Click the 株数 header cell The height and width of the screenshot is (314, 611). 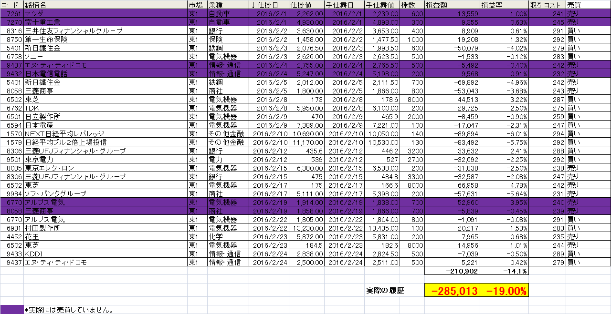[412, 5]
